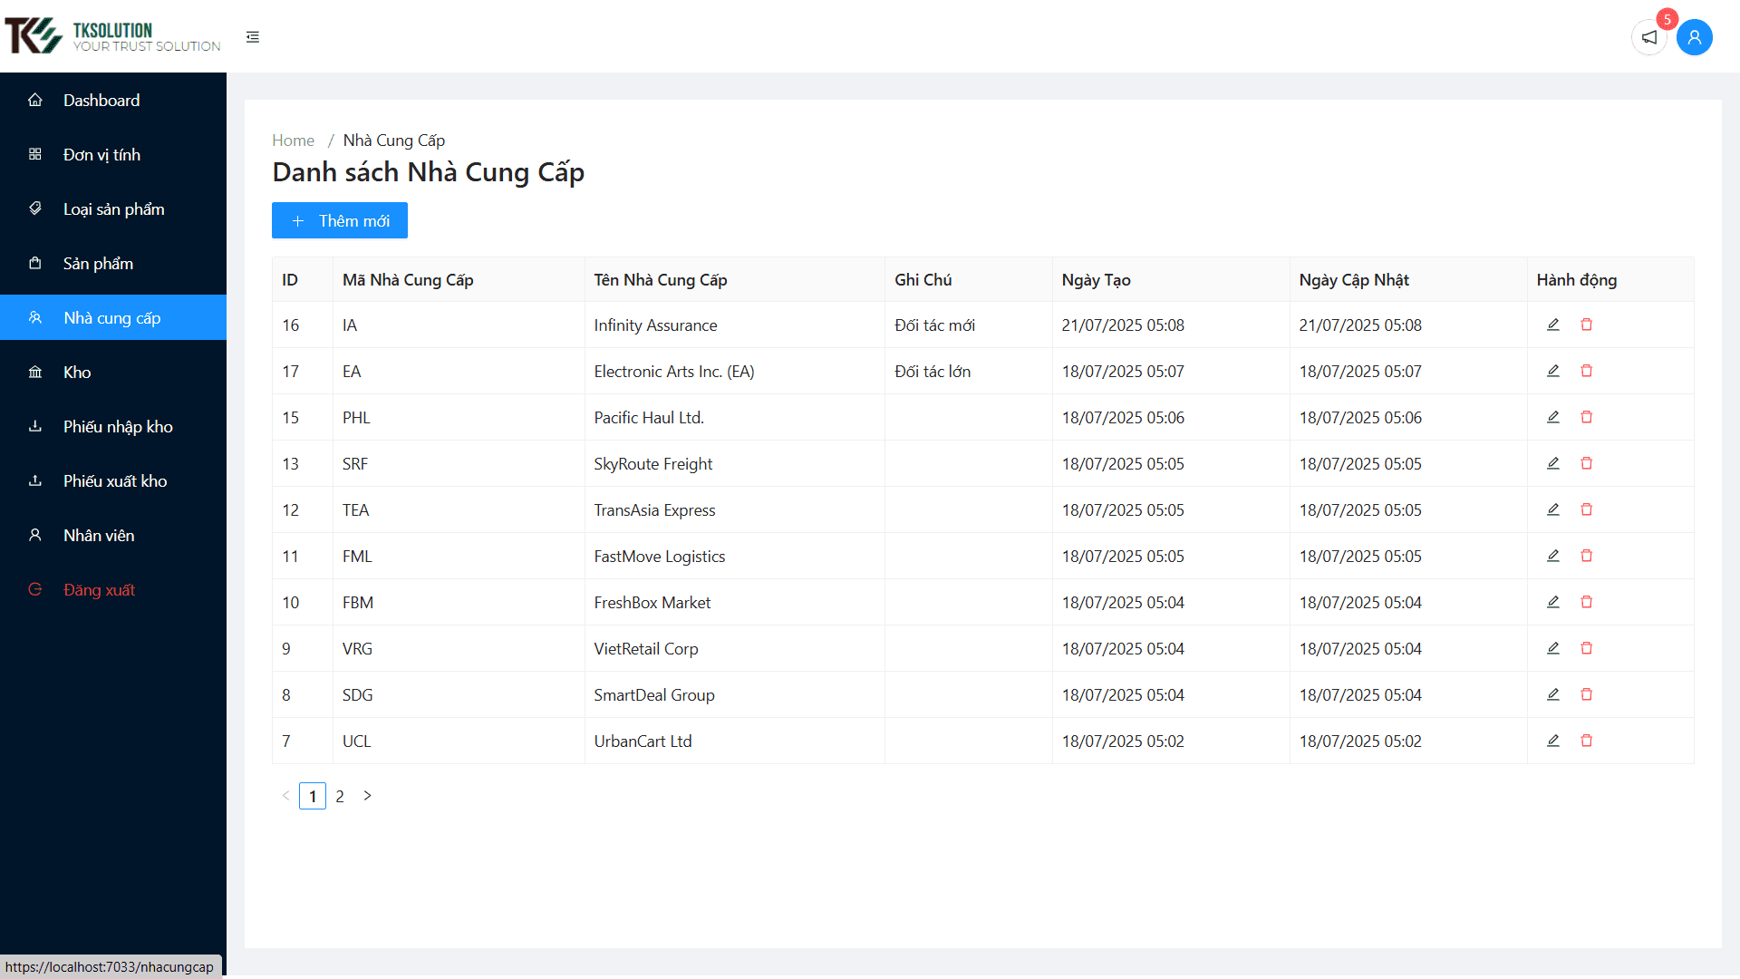
Task: Collapse the sidebar menu toggle
Action: [x=253, y=37]
